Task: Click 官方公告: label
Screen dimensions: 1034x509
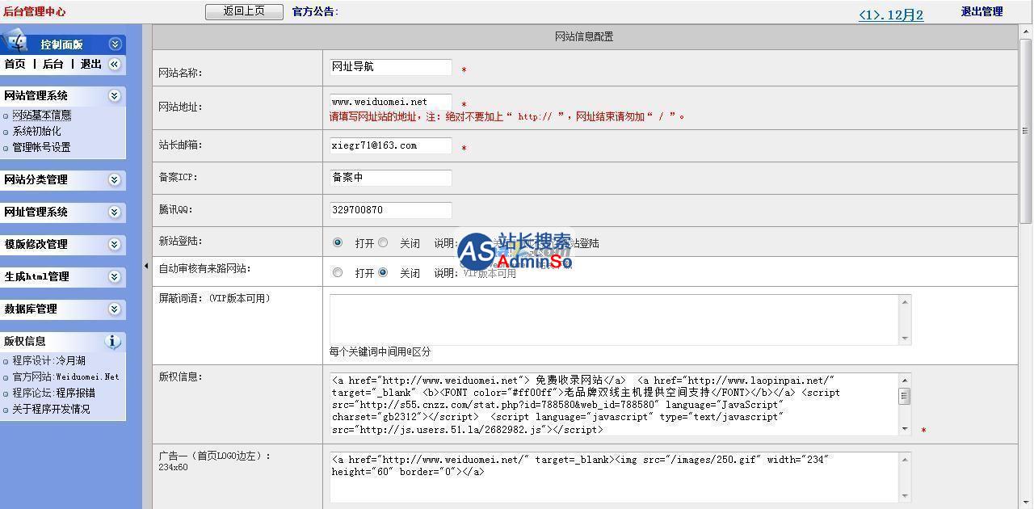Action: (315, 11)
